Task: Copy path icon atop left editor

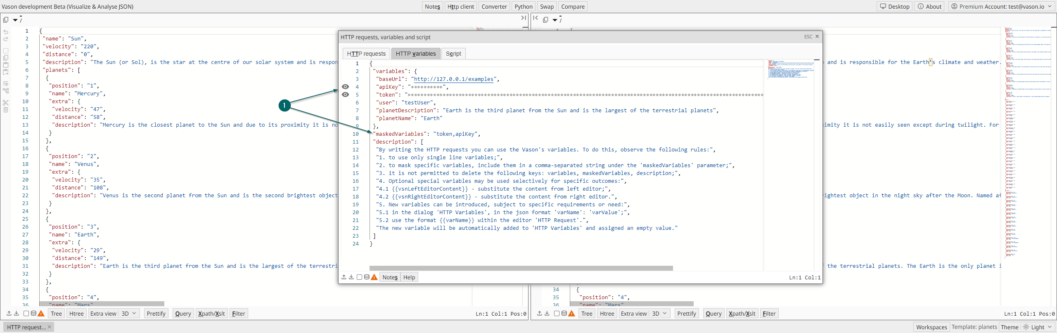Action: coord(6,19)
